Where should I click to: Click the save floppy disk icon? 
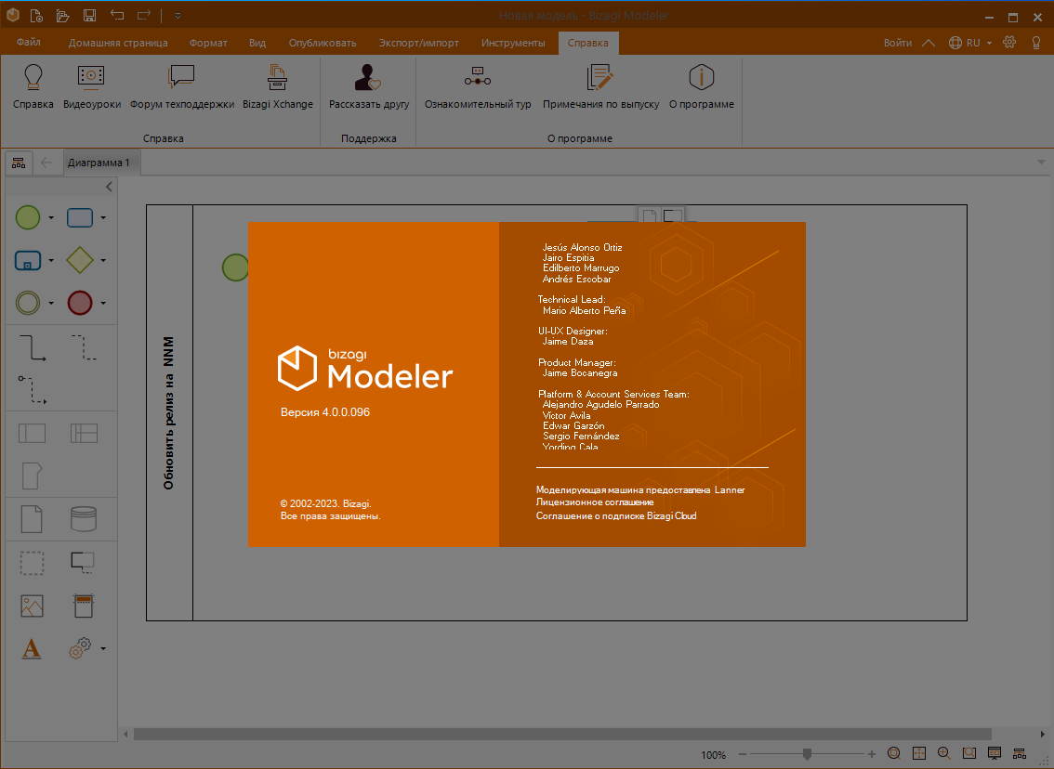click(x=89, y=15)
